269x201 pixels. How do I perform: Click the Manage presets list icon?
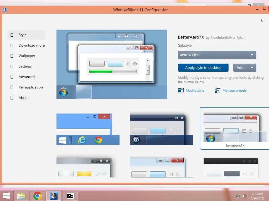(218, 90)
